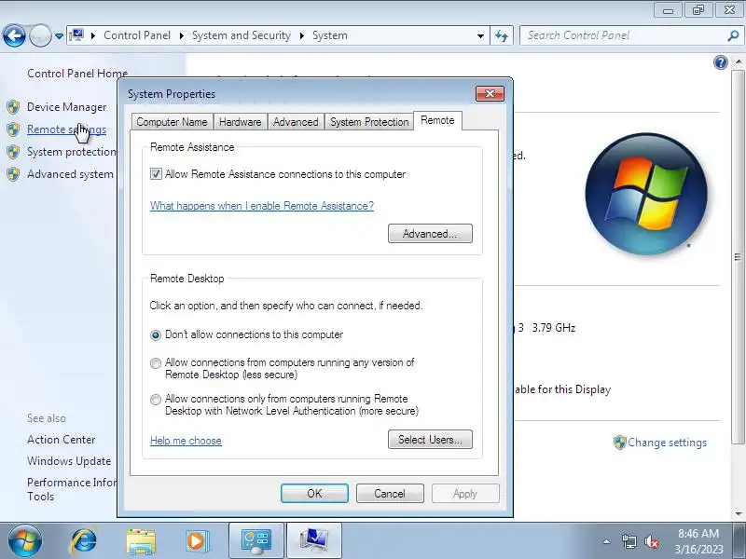Click shield icon beside System protection
This screenshot has width=746, height=559.
13,152
